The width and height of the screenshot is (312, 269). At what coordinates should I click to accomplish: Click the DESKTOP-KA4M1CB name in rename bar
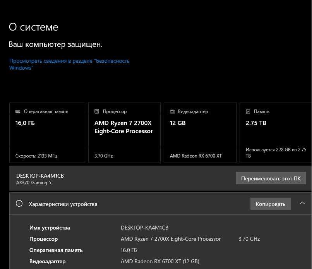(x=40, y=176)
